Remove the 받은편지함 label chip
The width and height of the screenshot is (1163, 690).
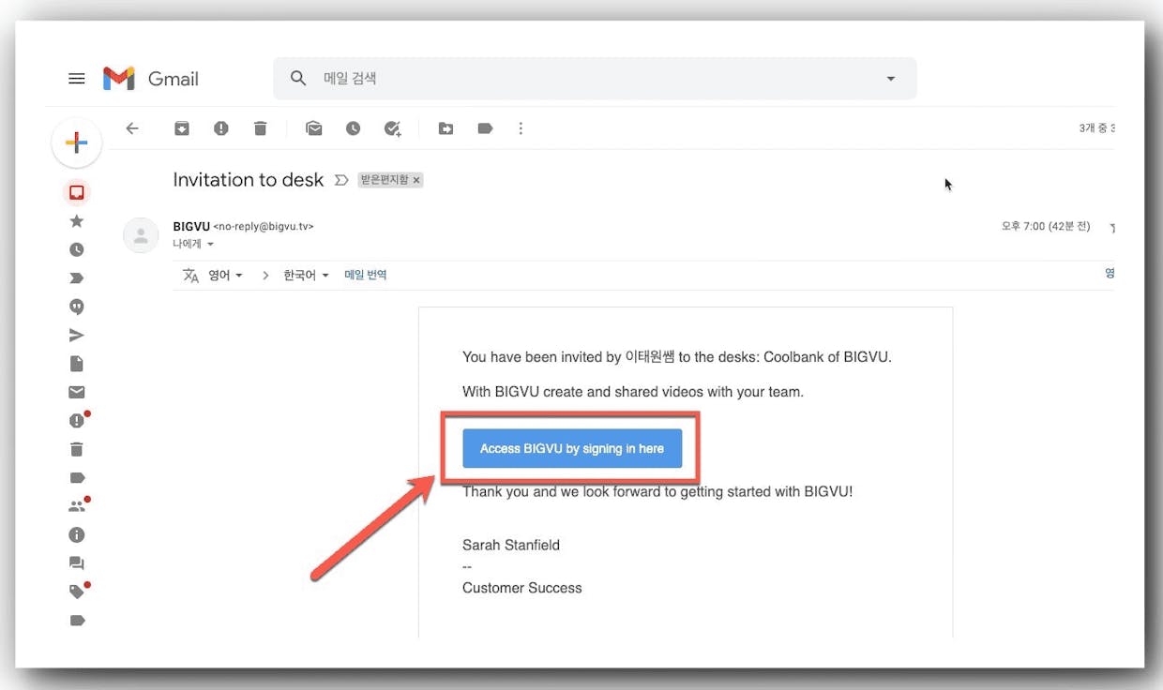416,180
